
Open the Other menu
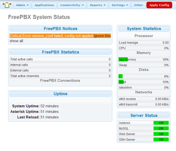(x=139, y=5)
